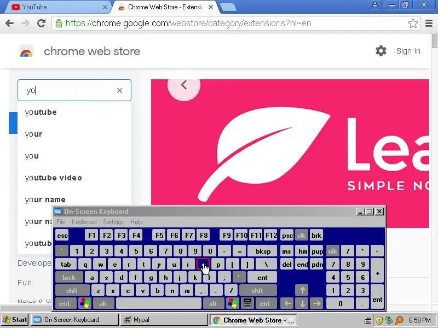438x328 pixels.
Task: Toggle the lock (caps lock) key
Action: click(69, 278)
